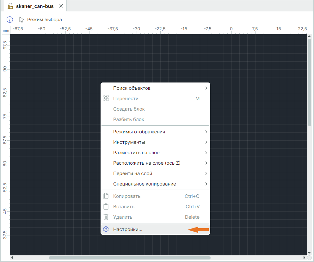The image size is (314, 262).
Task: Close the skaner_can-bus tab
Action: click(61, 6)
